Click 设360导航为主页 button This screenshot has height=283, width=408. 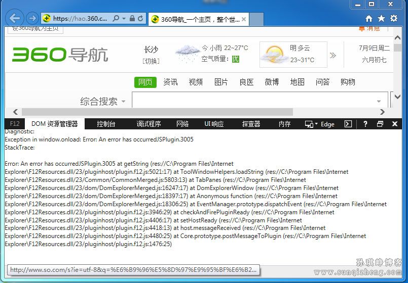pyautogui.click(x=35, y=29)
